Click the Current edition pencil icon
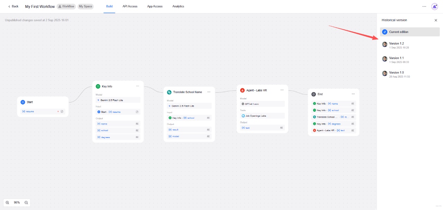 click(x=385, y=32)
